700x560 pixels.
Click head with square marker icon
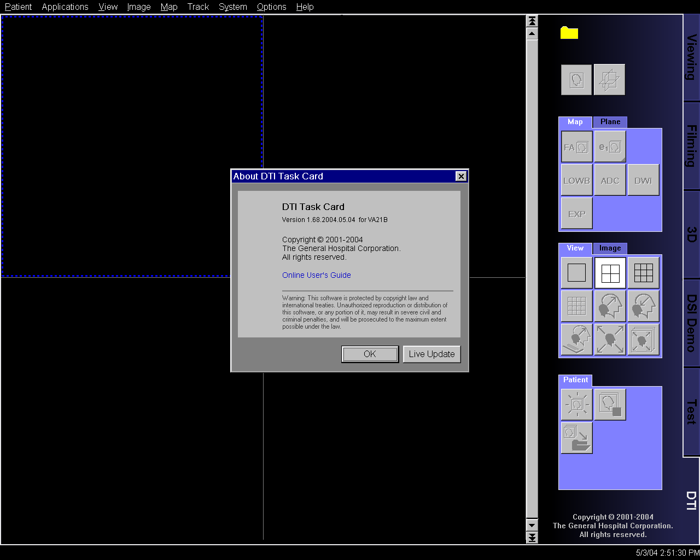(610, 405)
